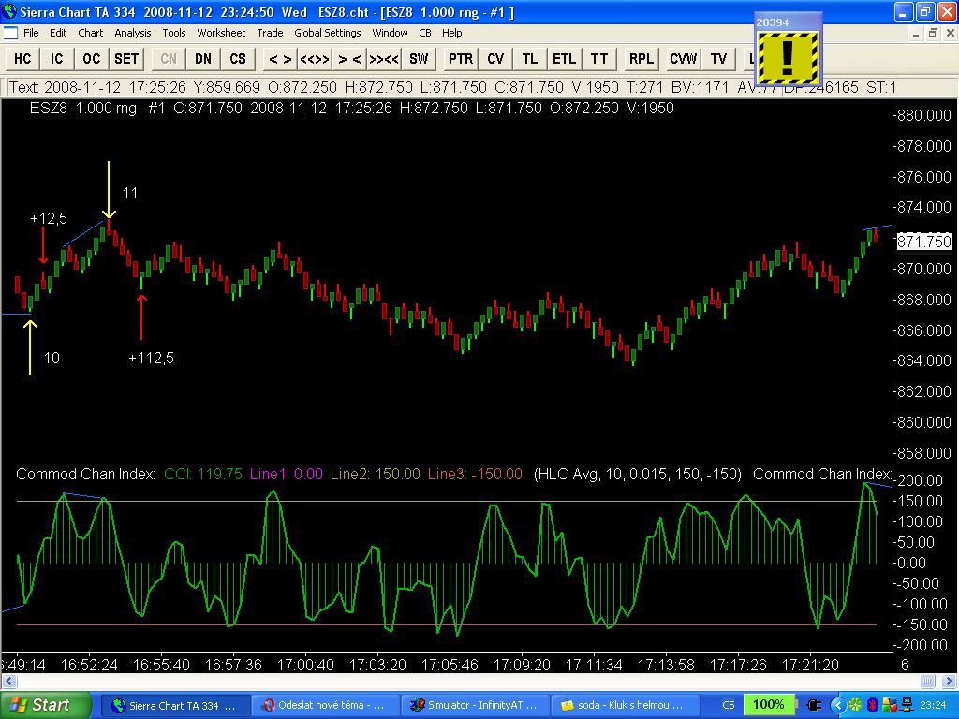The image size is (959, 719).
Task: Click the HC toolbar button
Action: pyautogui.click(x=22, y=58)
